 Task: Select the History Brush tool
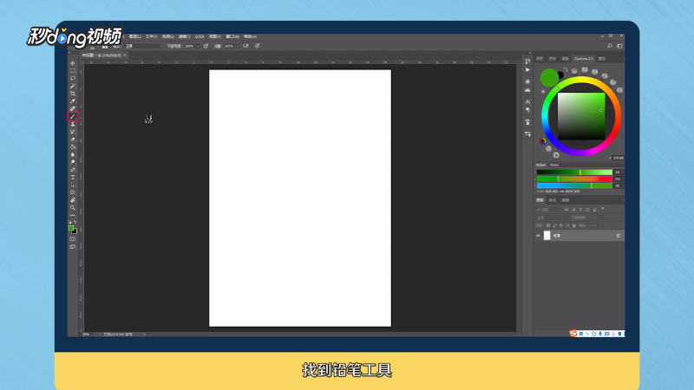[x=73, y=132]
